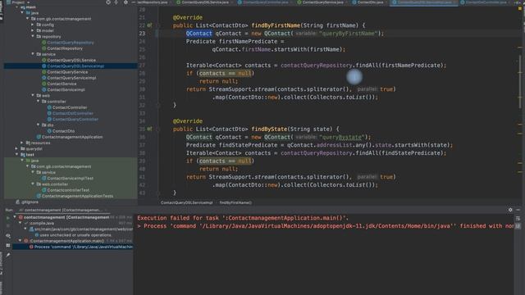Click findByFirstName() in editor breadcrumb
The height and width of the screenshot is (295, 525).
point(235,202)
